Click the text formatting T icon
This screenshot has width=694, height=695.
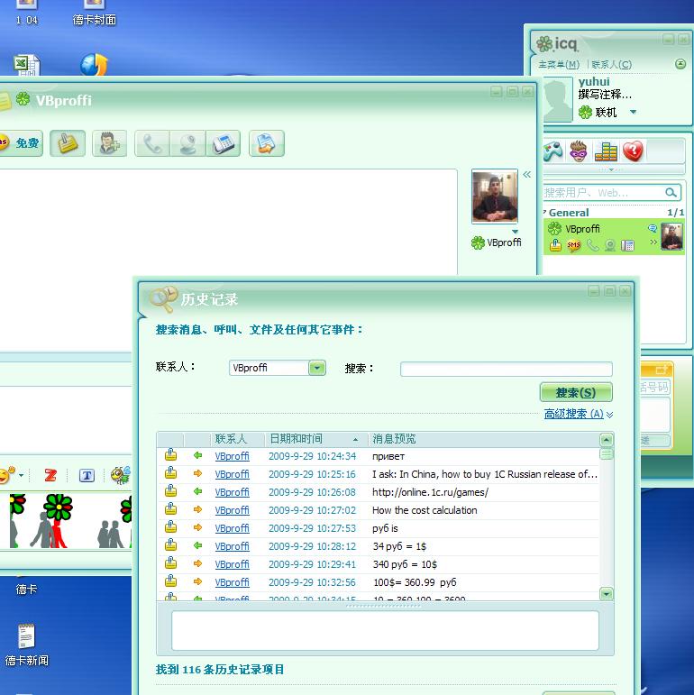(x=87, y=475)
